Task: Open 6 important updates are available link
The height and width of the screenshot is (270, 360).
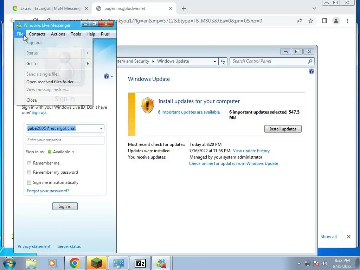Action: point(189,112)
